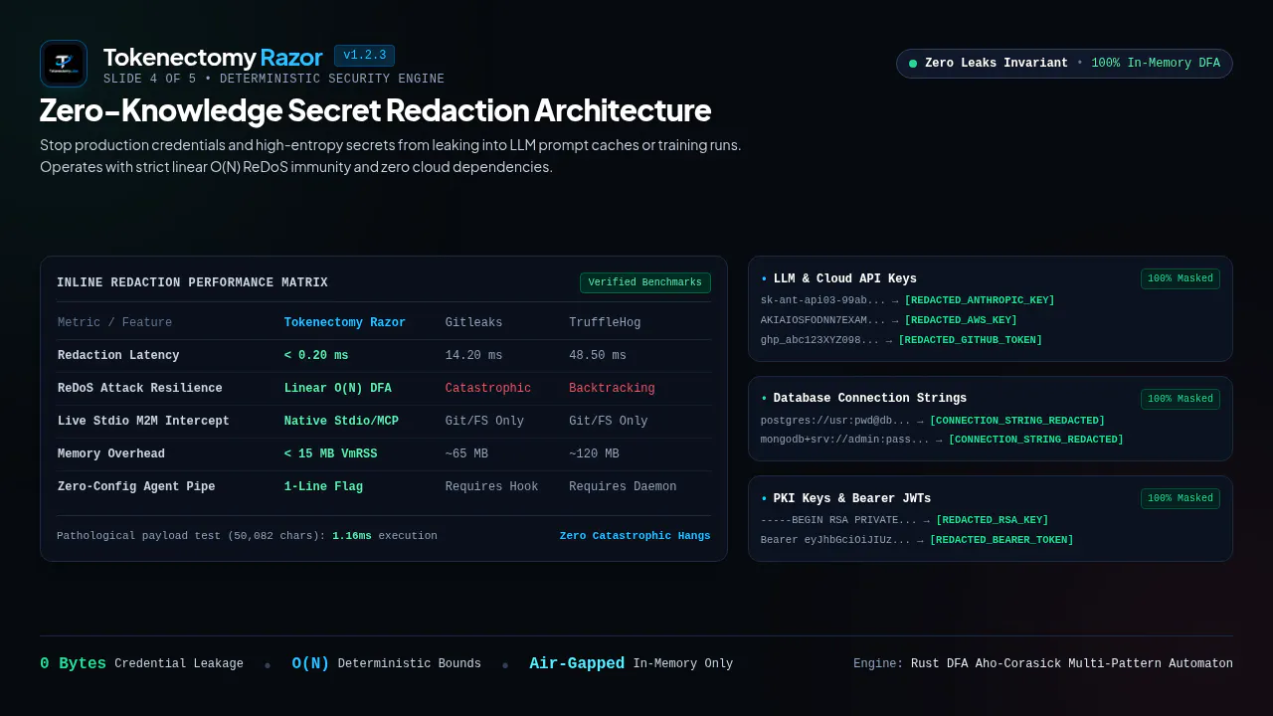This screenshot has height=716, width=1273.
Task: Click the "Pathological payload test" footer note
Action: (x=247, y=536)
